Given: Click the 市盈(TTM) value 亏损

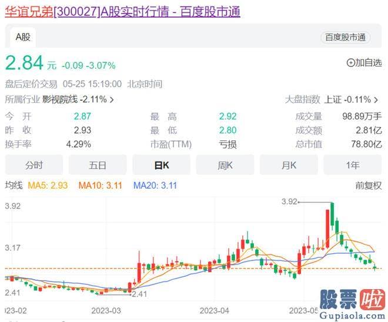Looking at the screenshot, I should [228, 144].
